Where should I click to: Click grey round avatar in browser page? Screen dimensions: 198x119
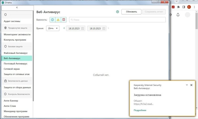tap(188, 15)
